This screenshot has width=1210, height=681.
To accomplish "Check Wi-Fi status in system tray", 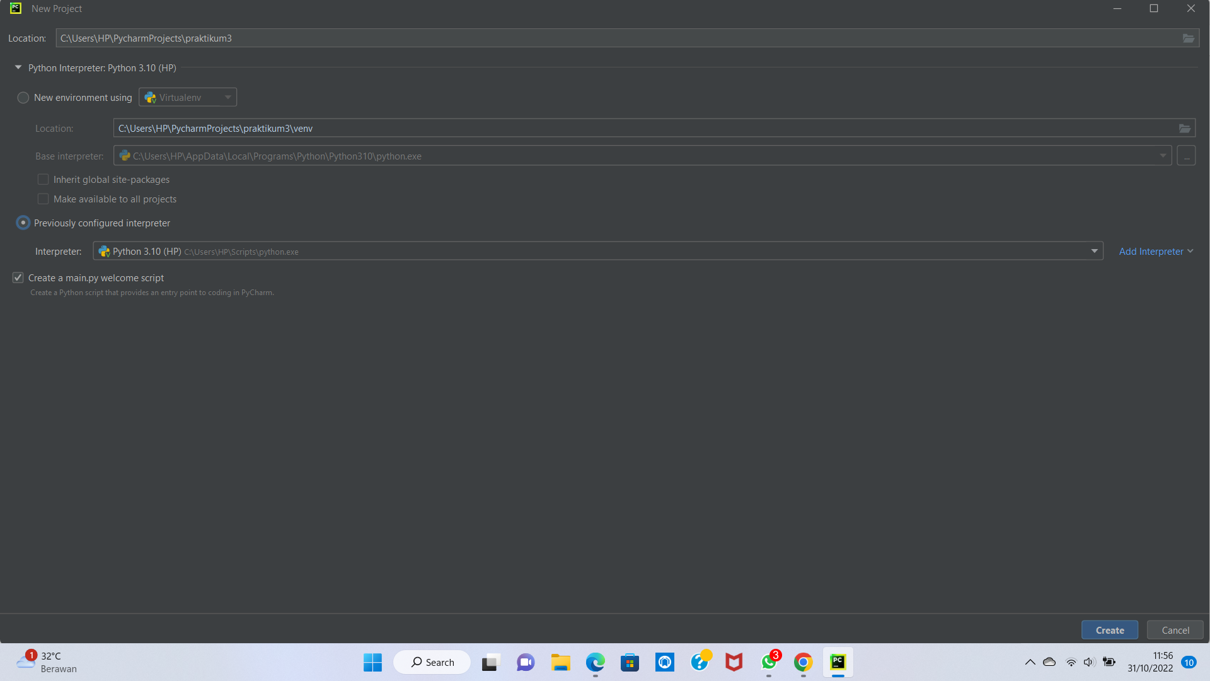I will pyautogui.click(x=1071, y=662).
